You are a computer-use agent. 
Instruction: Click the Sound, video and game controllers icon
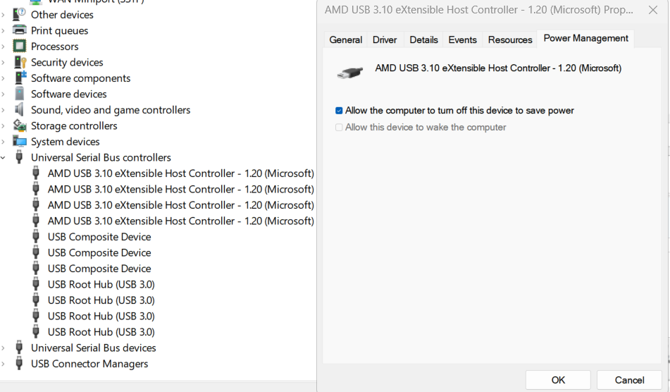20,110
